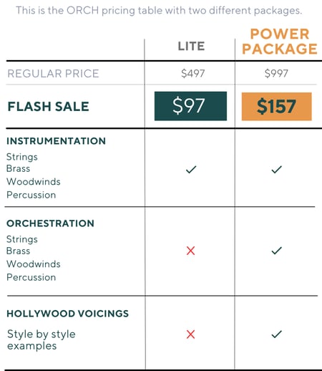Click the Power Package Instrumentation checkmark
The height and width of the screenshot is (371, 322).
point(277,170)
